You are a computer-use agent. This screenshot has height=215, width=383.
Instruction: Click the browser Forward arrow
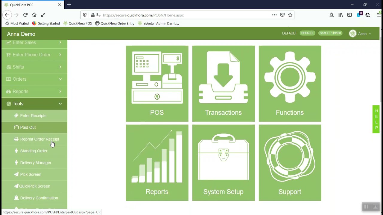tap(16, 15)
